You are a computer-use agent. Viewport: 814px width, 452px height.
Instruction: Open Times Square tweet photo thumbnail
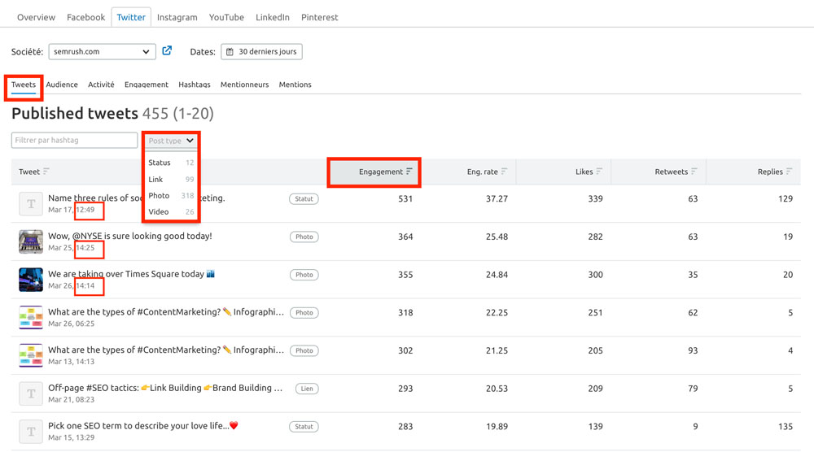point(31,280)
